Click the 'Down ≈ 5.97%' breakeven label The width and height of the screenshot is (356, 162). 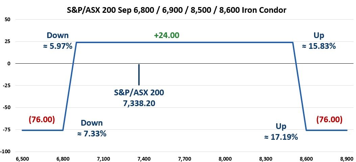[x=58, y=40]
